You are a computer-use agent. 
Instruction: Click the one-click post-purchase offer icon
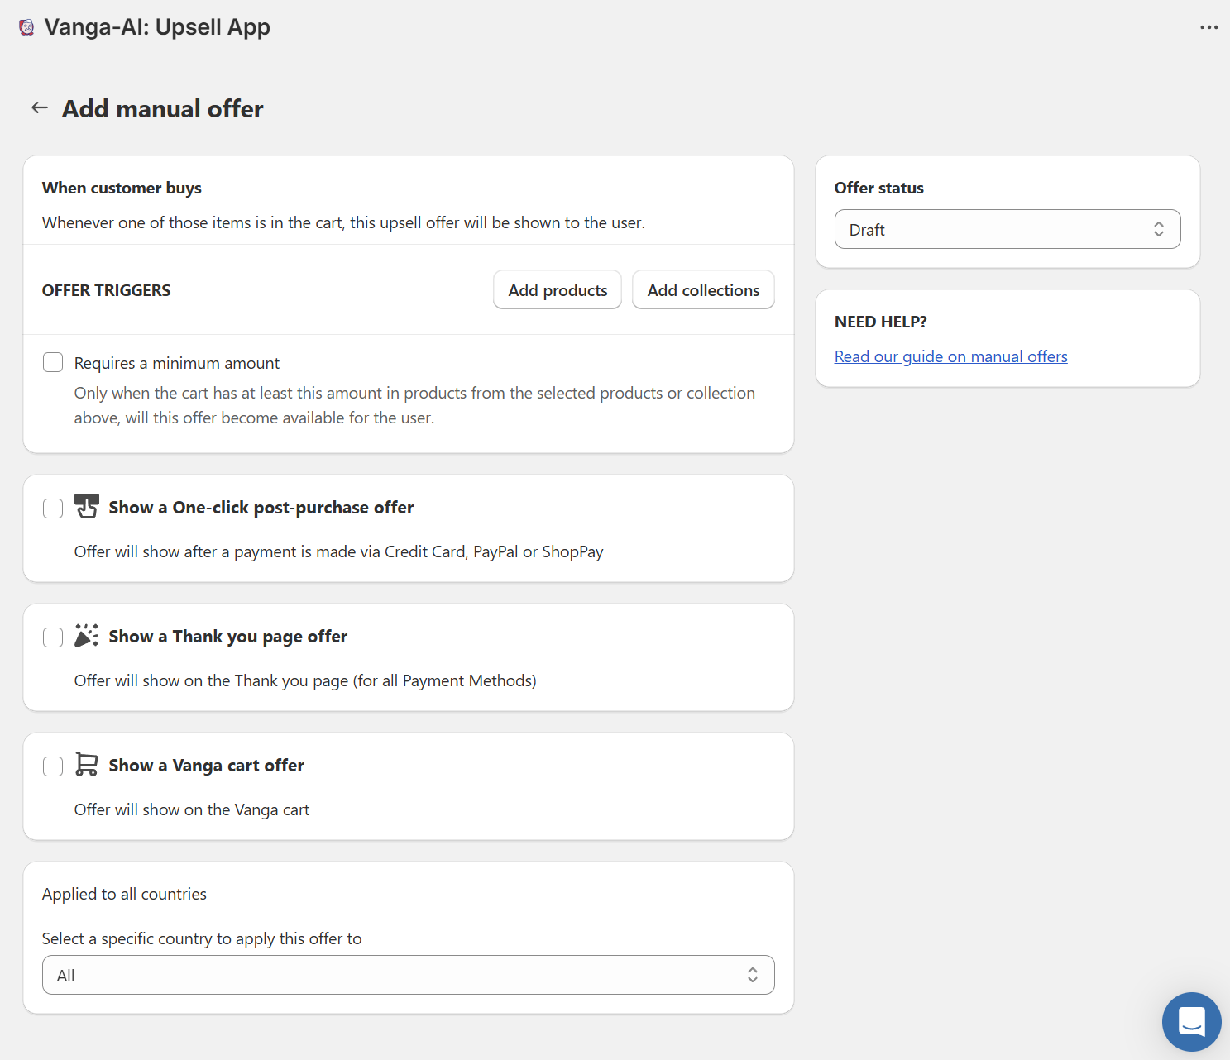click(87, 506)
